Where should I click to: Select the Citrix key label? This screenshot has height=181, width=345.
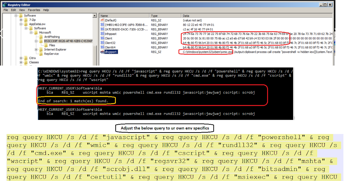32,58
